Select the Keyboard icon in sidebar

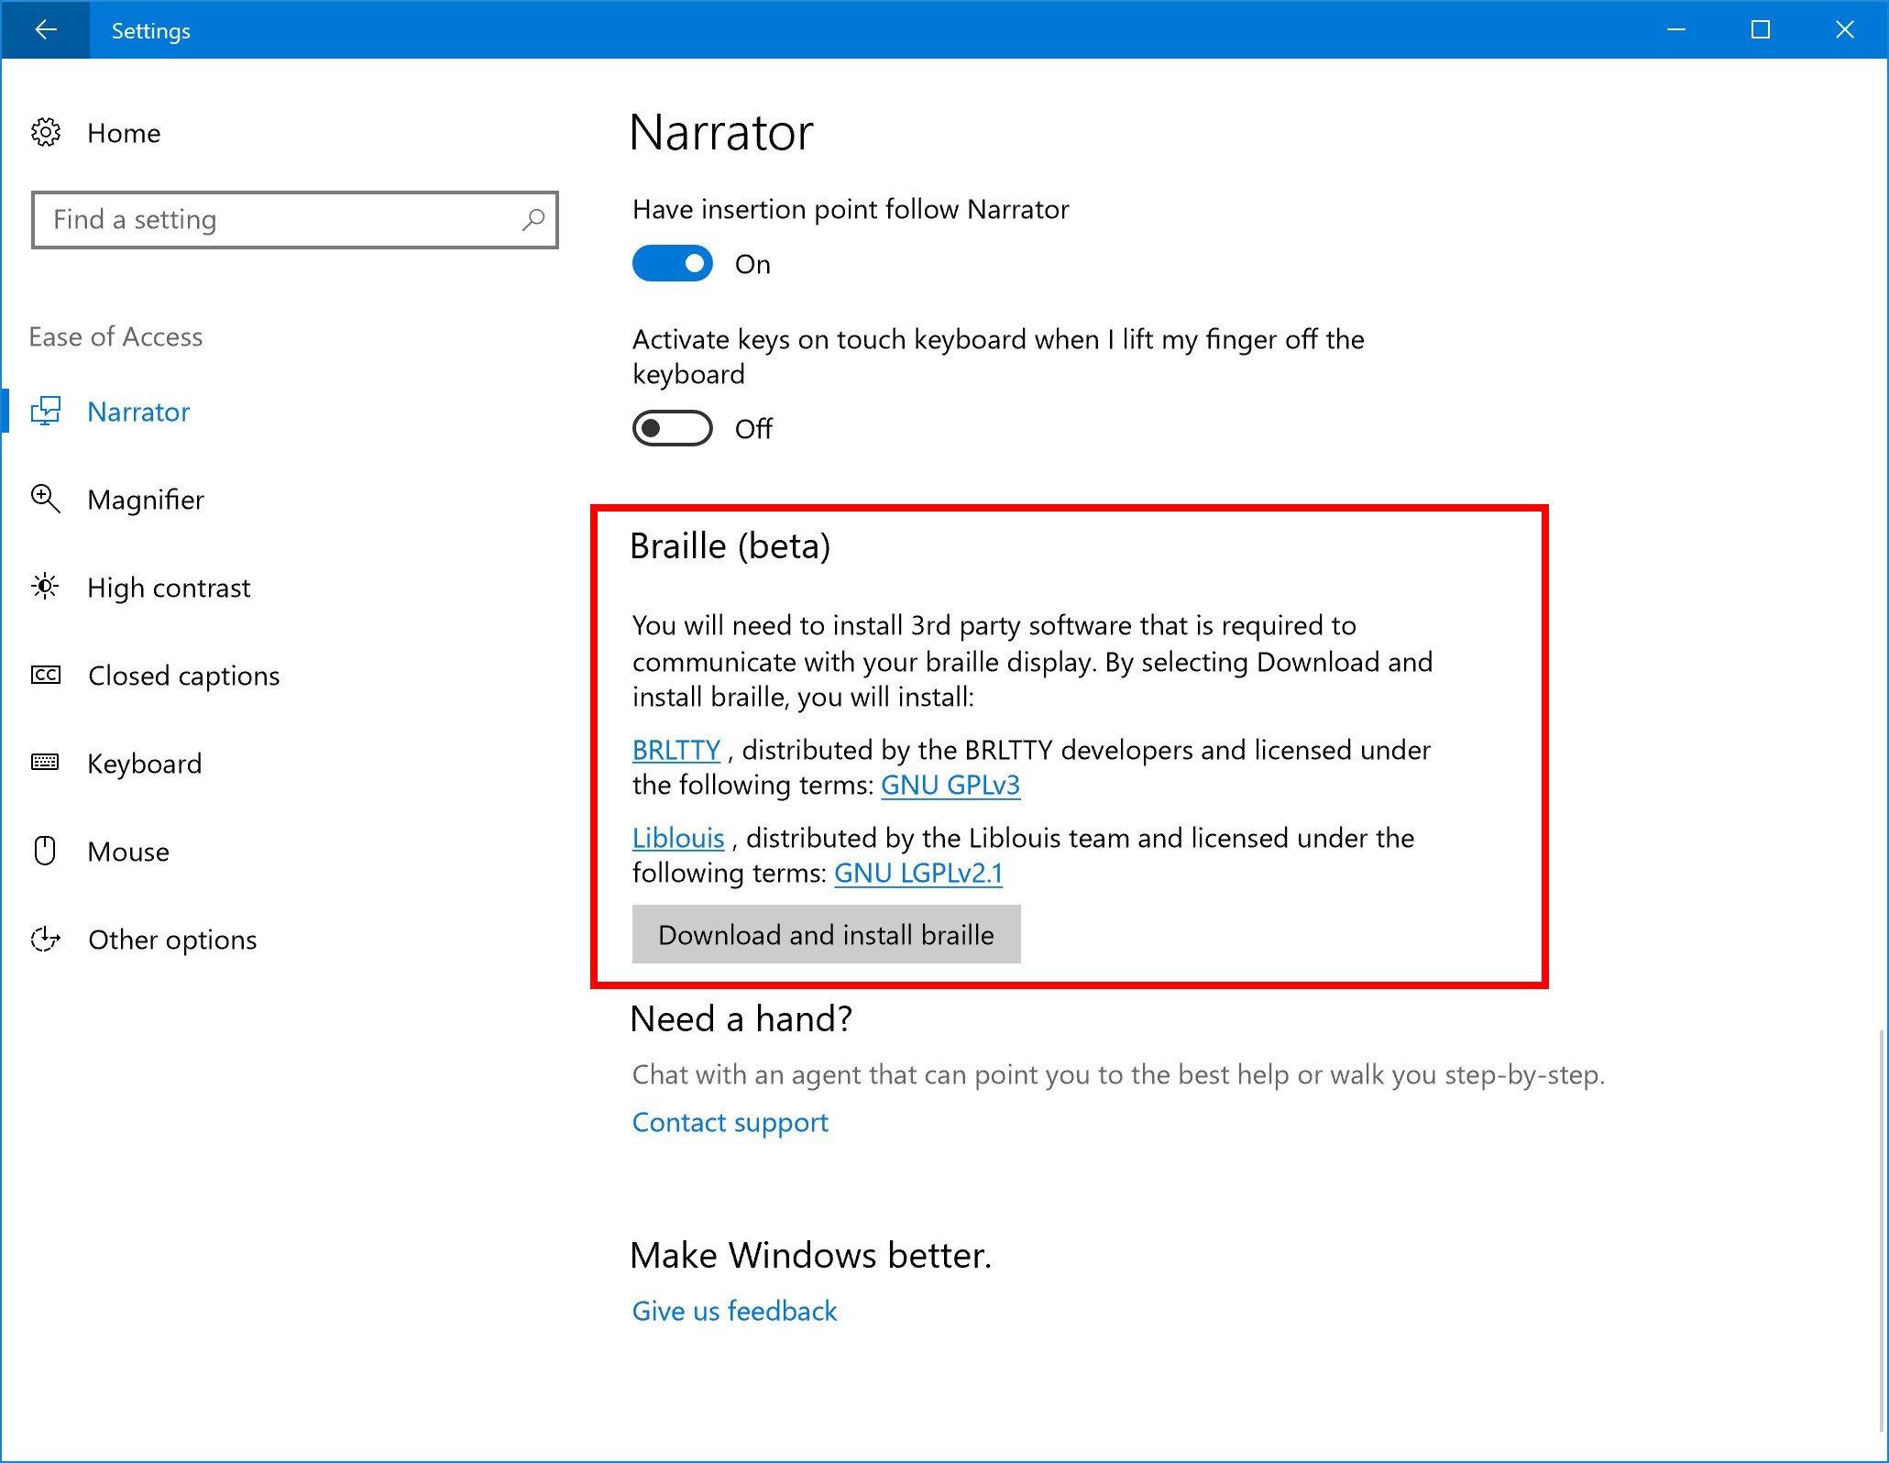(x=44, y=763)
